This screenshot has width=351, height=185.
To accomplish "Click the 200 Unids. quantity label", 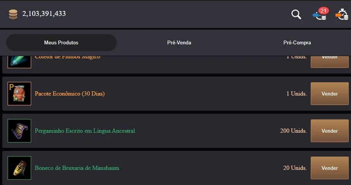I will point(293,131).
